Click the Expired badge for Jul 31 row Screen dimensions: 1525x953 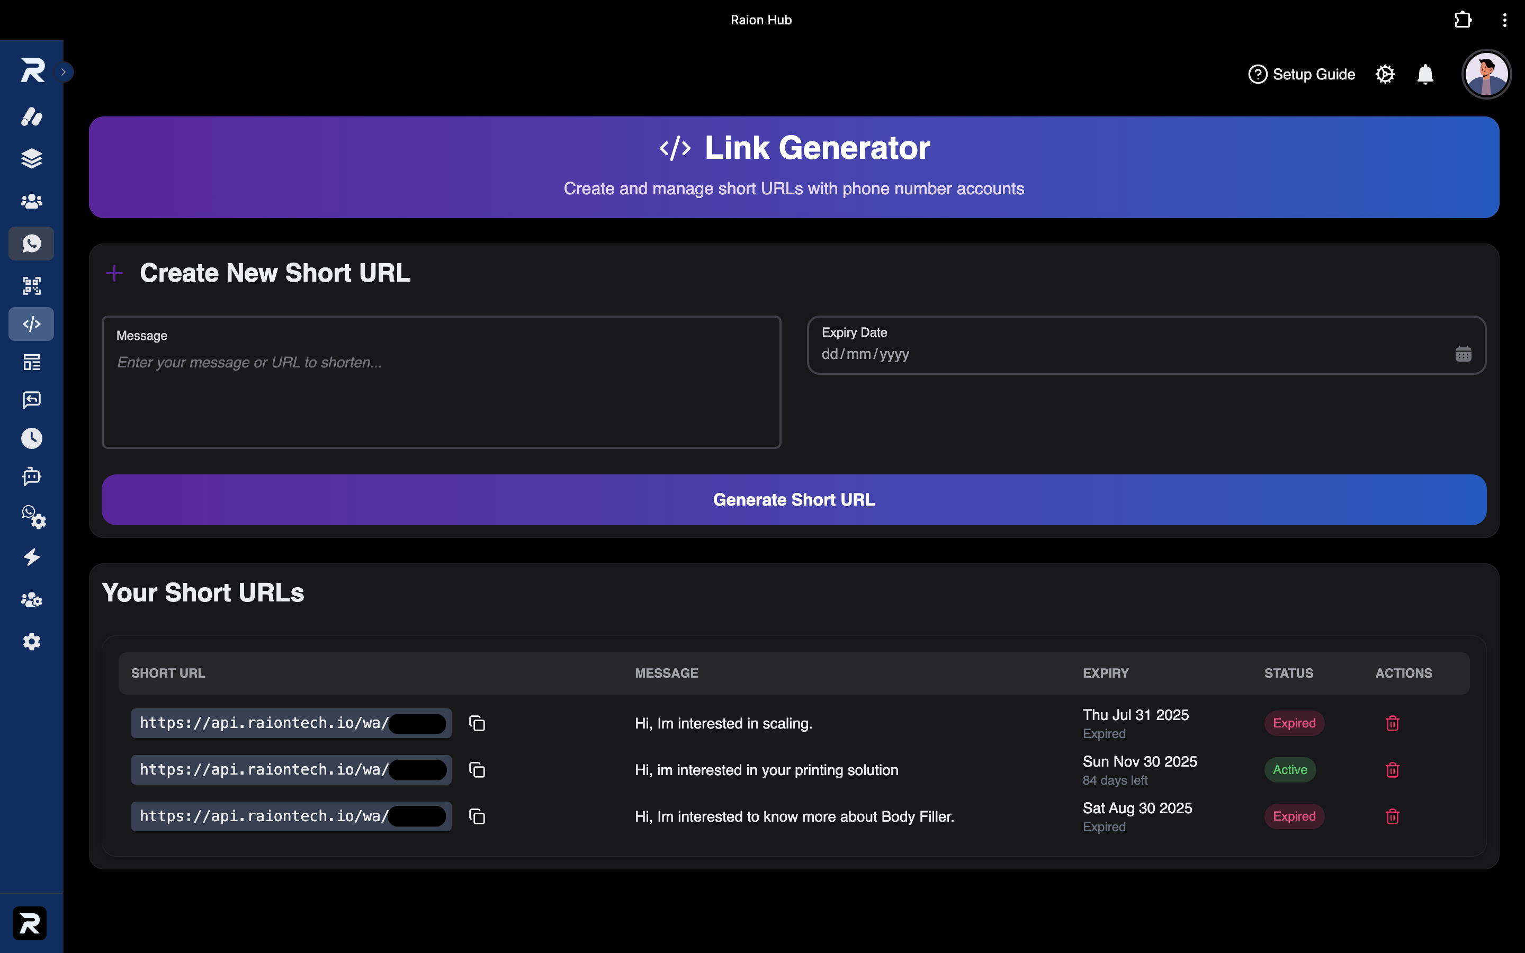1294,723
